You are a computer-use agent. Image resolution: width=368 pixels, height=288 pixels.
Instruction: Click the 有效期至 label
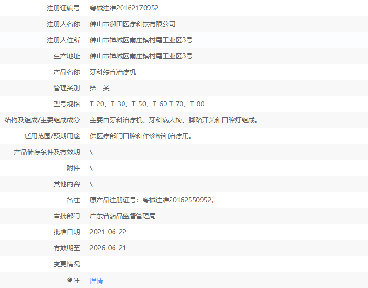pyautogui.click(x=66, y=248)
